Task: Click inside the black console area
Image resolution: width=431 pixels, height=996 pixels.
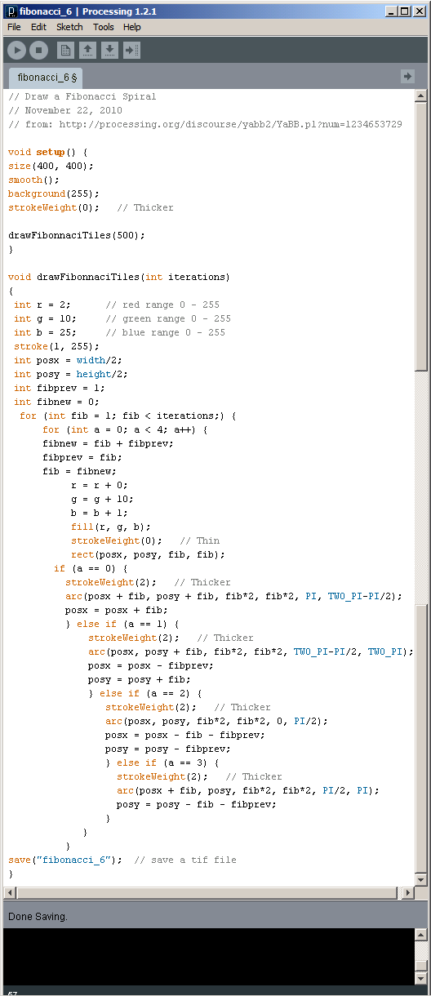Action: click(208, 956)
